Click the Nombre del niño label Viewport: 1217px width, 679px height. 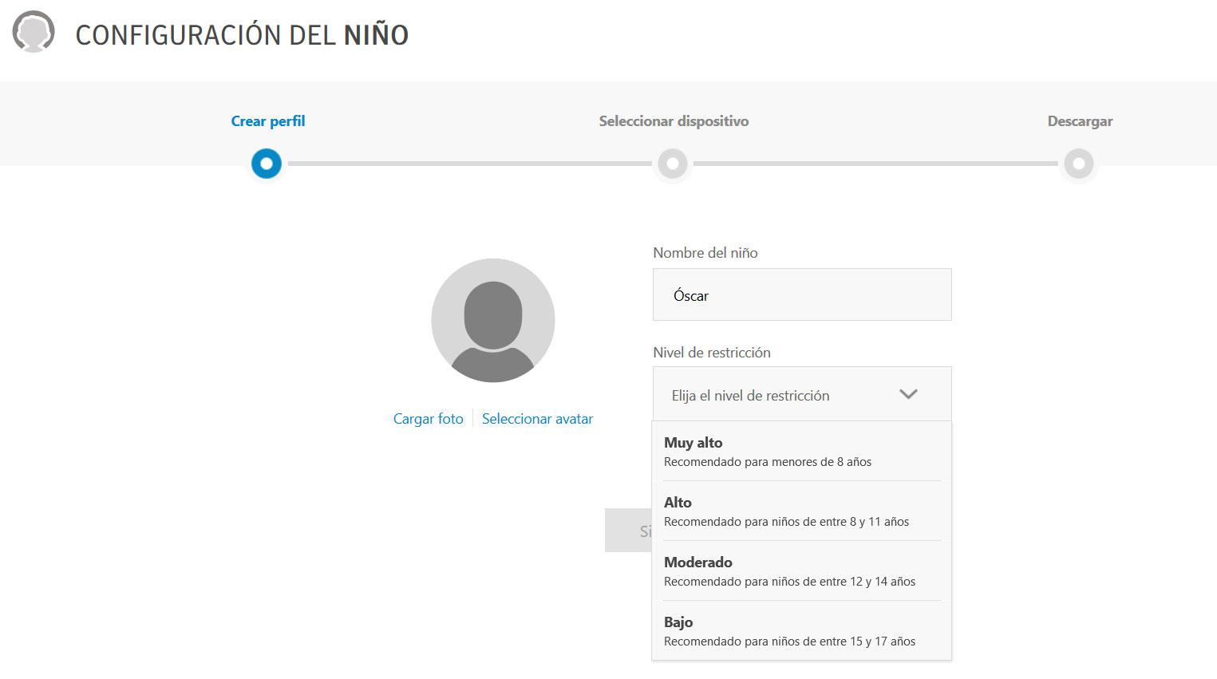[x=705, y=253]
